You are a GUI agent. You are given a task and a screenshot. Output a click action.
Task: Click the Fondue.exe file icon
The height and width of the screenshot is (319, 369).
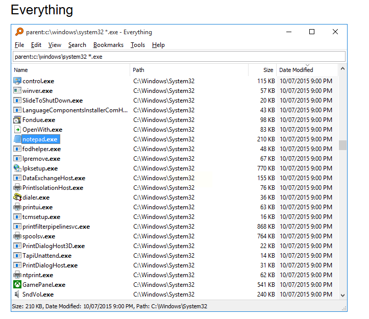coord(17,120)
